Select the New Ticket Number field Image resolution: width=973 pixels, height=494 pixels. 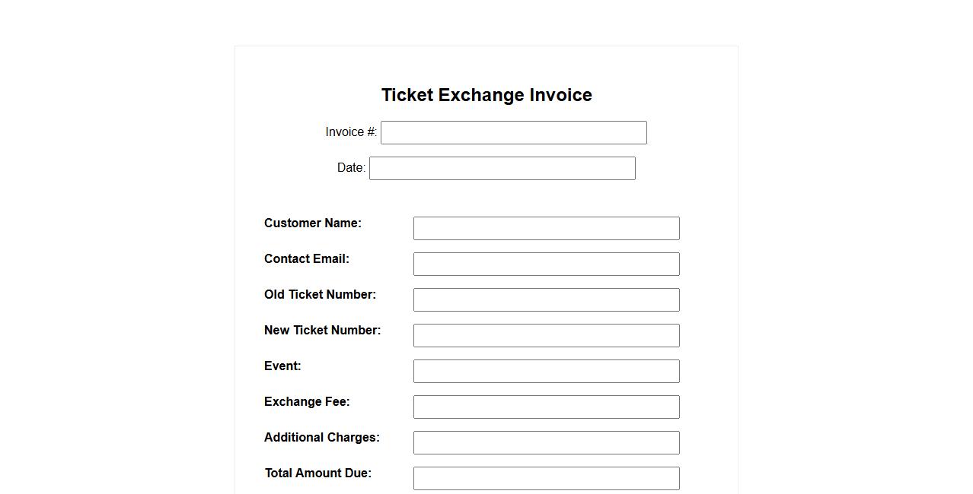click(x=546, y=335)
